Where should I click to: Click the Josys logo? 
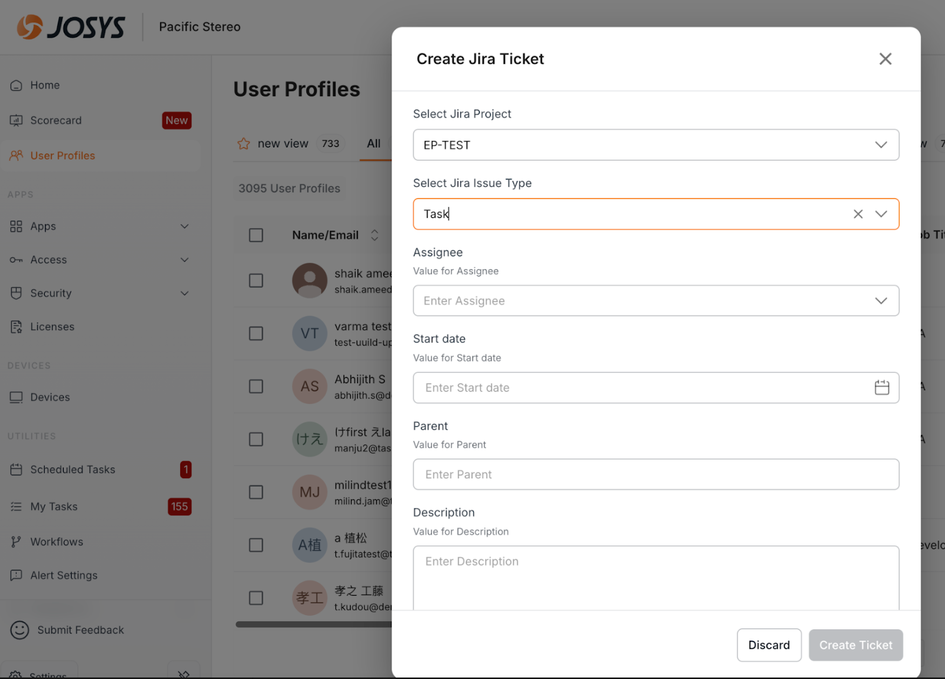click(71, 27)
